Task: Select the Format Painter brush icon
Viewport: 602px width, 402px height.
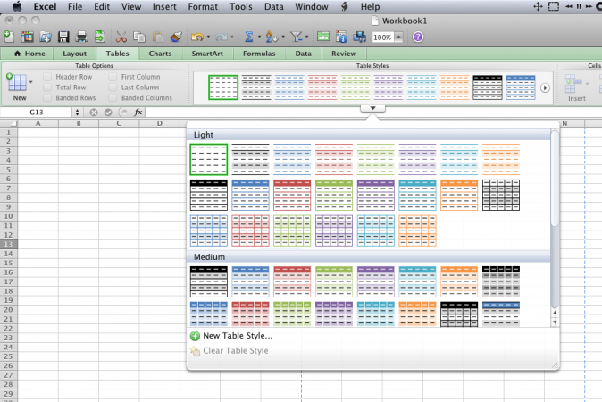Action: pos(176,37)
